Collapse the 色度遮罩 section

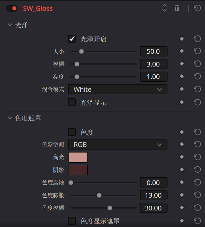coord(9,118)
